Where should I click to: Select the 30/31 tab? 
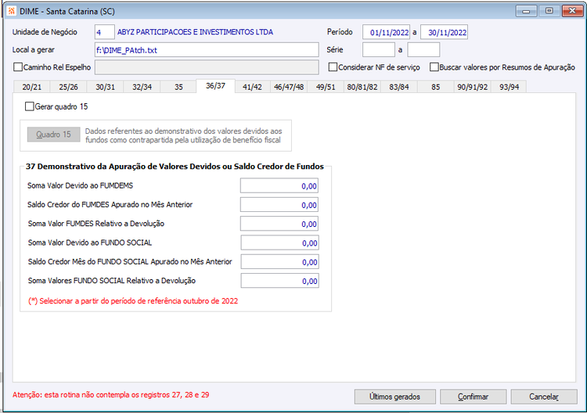point(105,87)
